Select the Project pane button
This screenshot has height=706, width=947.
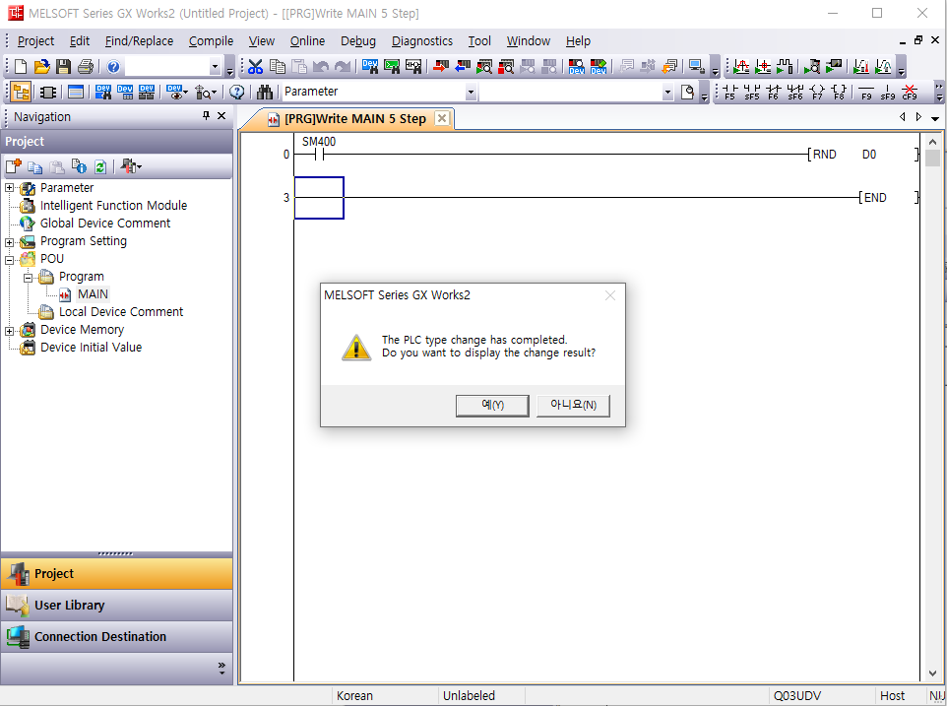[116, 574]
